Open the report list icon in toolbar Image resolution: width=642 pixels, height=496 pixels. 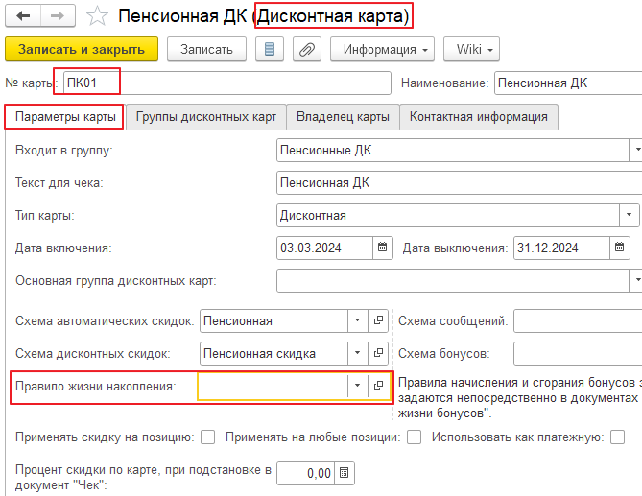(x=269, y=49)
